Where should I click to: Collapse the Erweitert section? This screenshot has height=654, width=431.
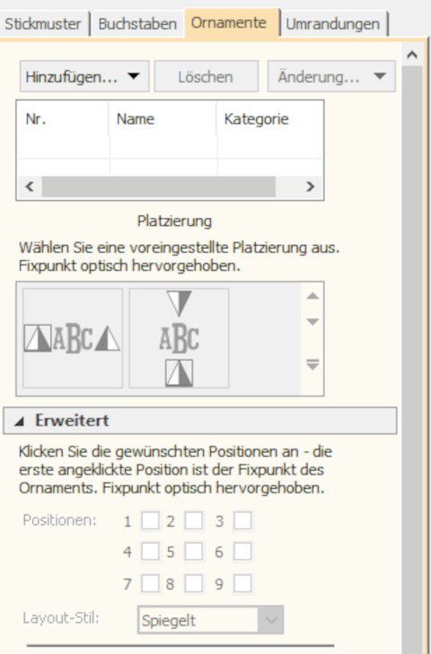[x=200, y=421]
